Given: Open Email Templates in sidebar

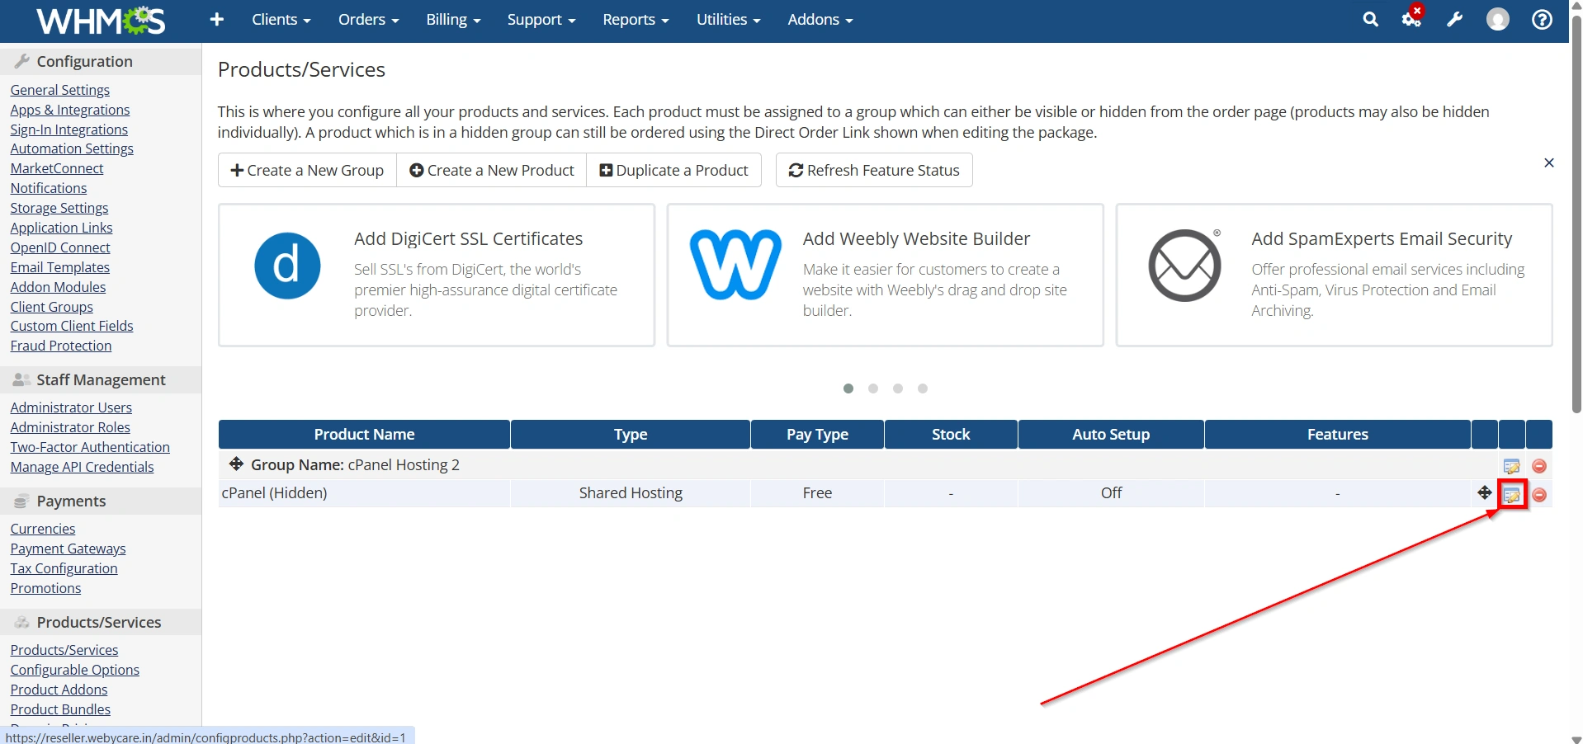Looking at the screenshot, I should coord(60,267).
